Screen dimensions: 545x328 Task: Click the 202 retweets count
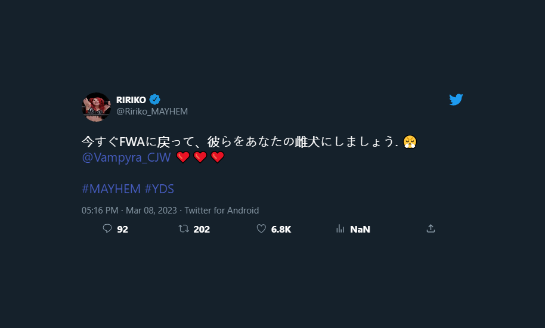pyautogui.click(x=202, y=229)
